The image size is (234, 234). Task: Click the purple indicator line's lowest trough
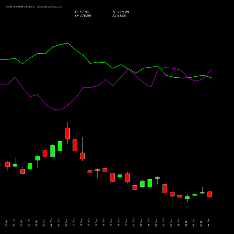pyautogui.click(x=60, y=110)
